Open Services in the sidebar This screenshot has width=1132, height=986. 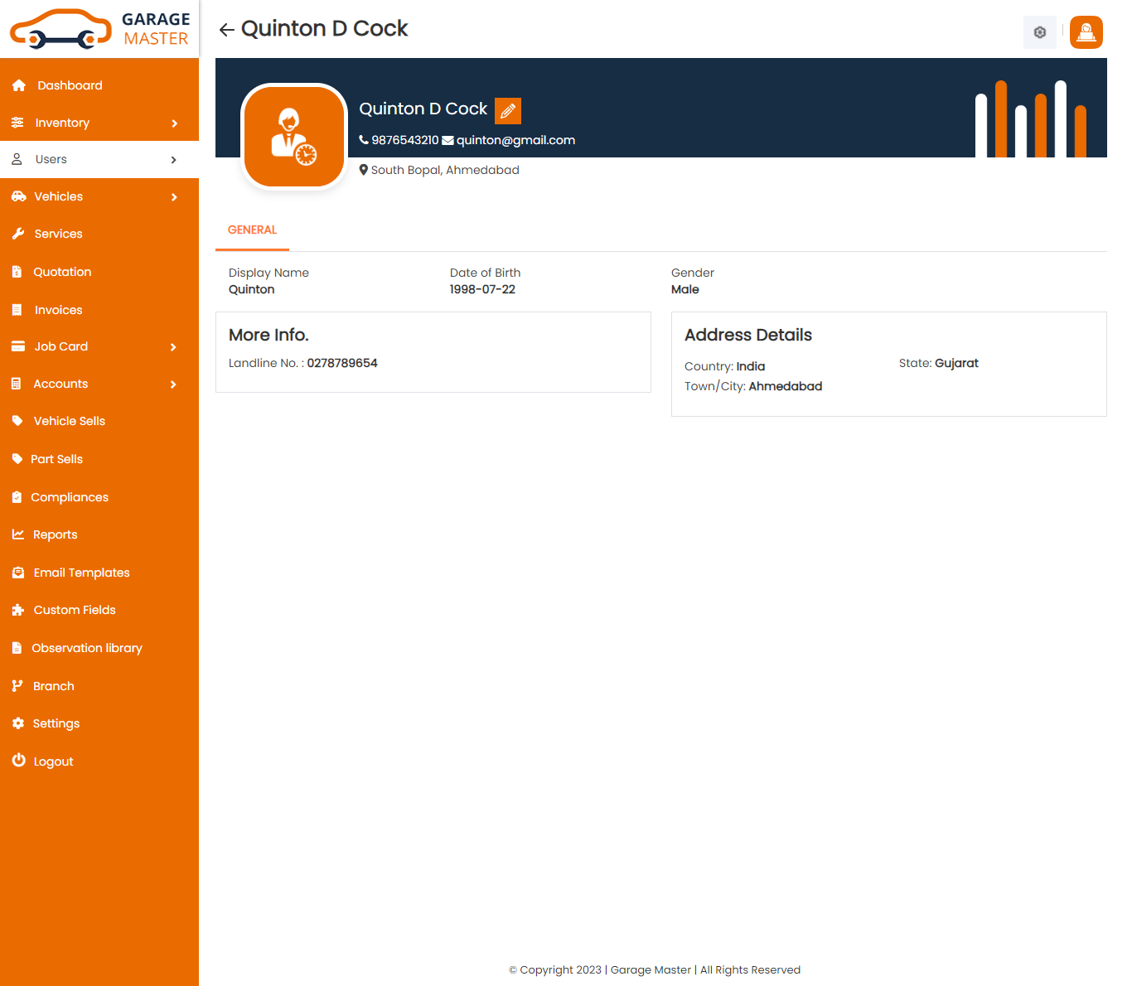click(58, 234)
